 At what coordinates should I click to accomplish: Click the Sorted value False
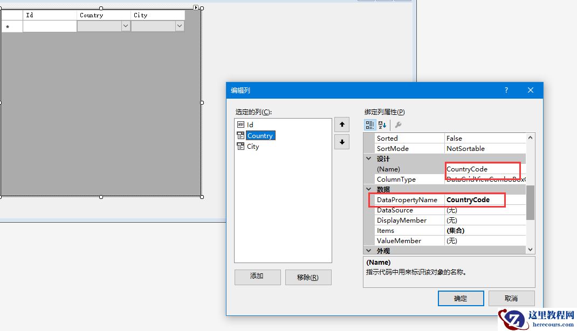485,139
